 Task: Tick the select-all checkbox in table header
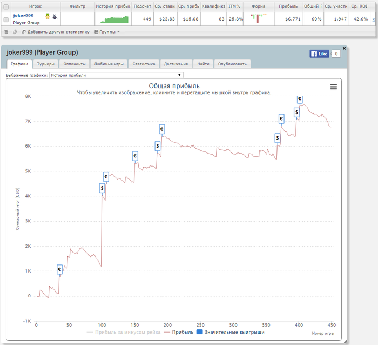click(x=6, y=6)
